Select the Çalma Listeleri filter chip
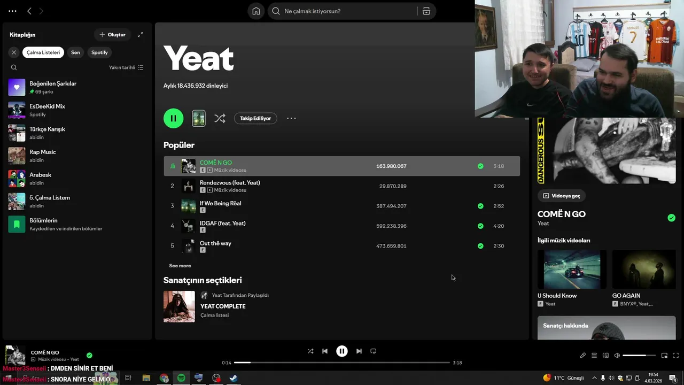This screenshot has height=385, width=684. tap(43, 52)
